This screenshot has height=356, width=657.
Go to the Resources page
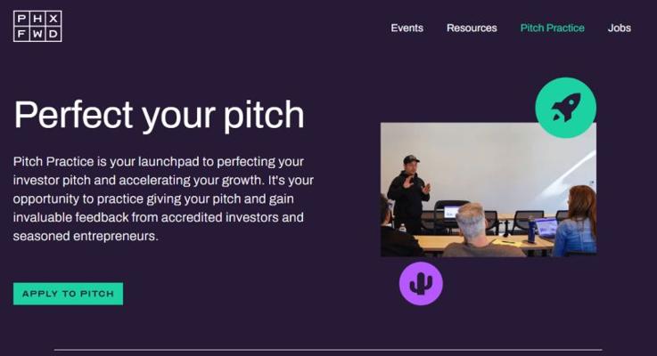(472, 28)
